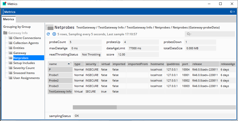Click the Client Connections dataview icon
Screen dimensions: 238x121
click(11, 38)
